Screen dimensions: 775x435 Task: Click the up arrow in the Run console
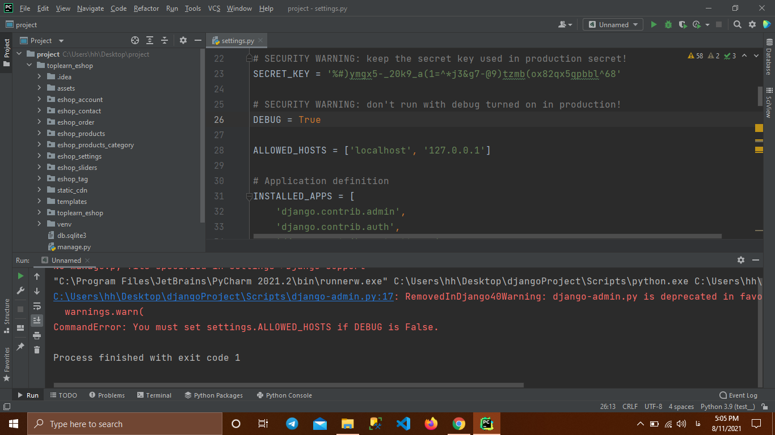coord(37,276)
